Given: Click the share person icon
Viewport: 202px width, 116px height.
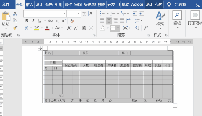Looking at the screenshot, I should (198, 5).
